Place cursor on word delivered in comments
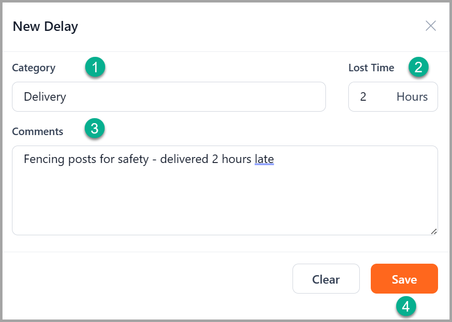 [184, 159]
